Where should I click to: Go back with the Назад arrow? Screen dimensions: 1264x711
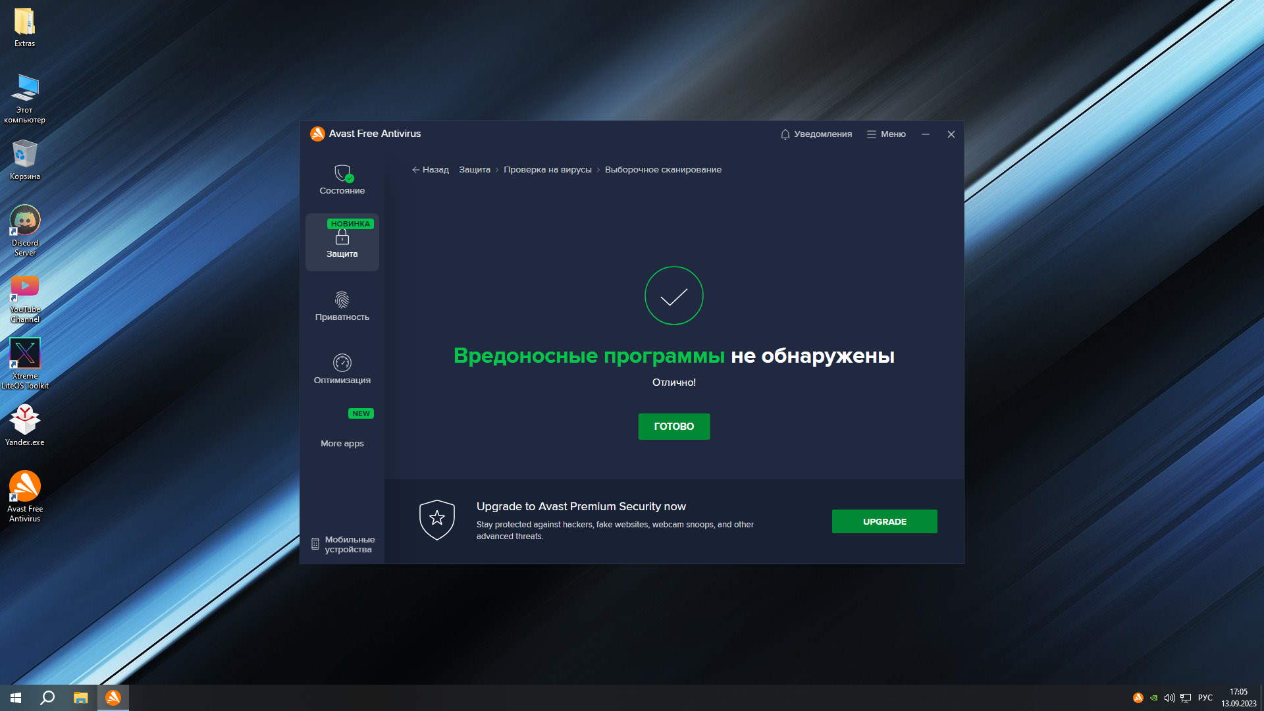point(430,170)
